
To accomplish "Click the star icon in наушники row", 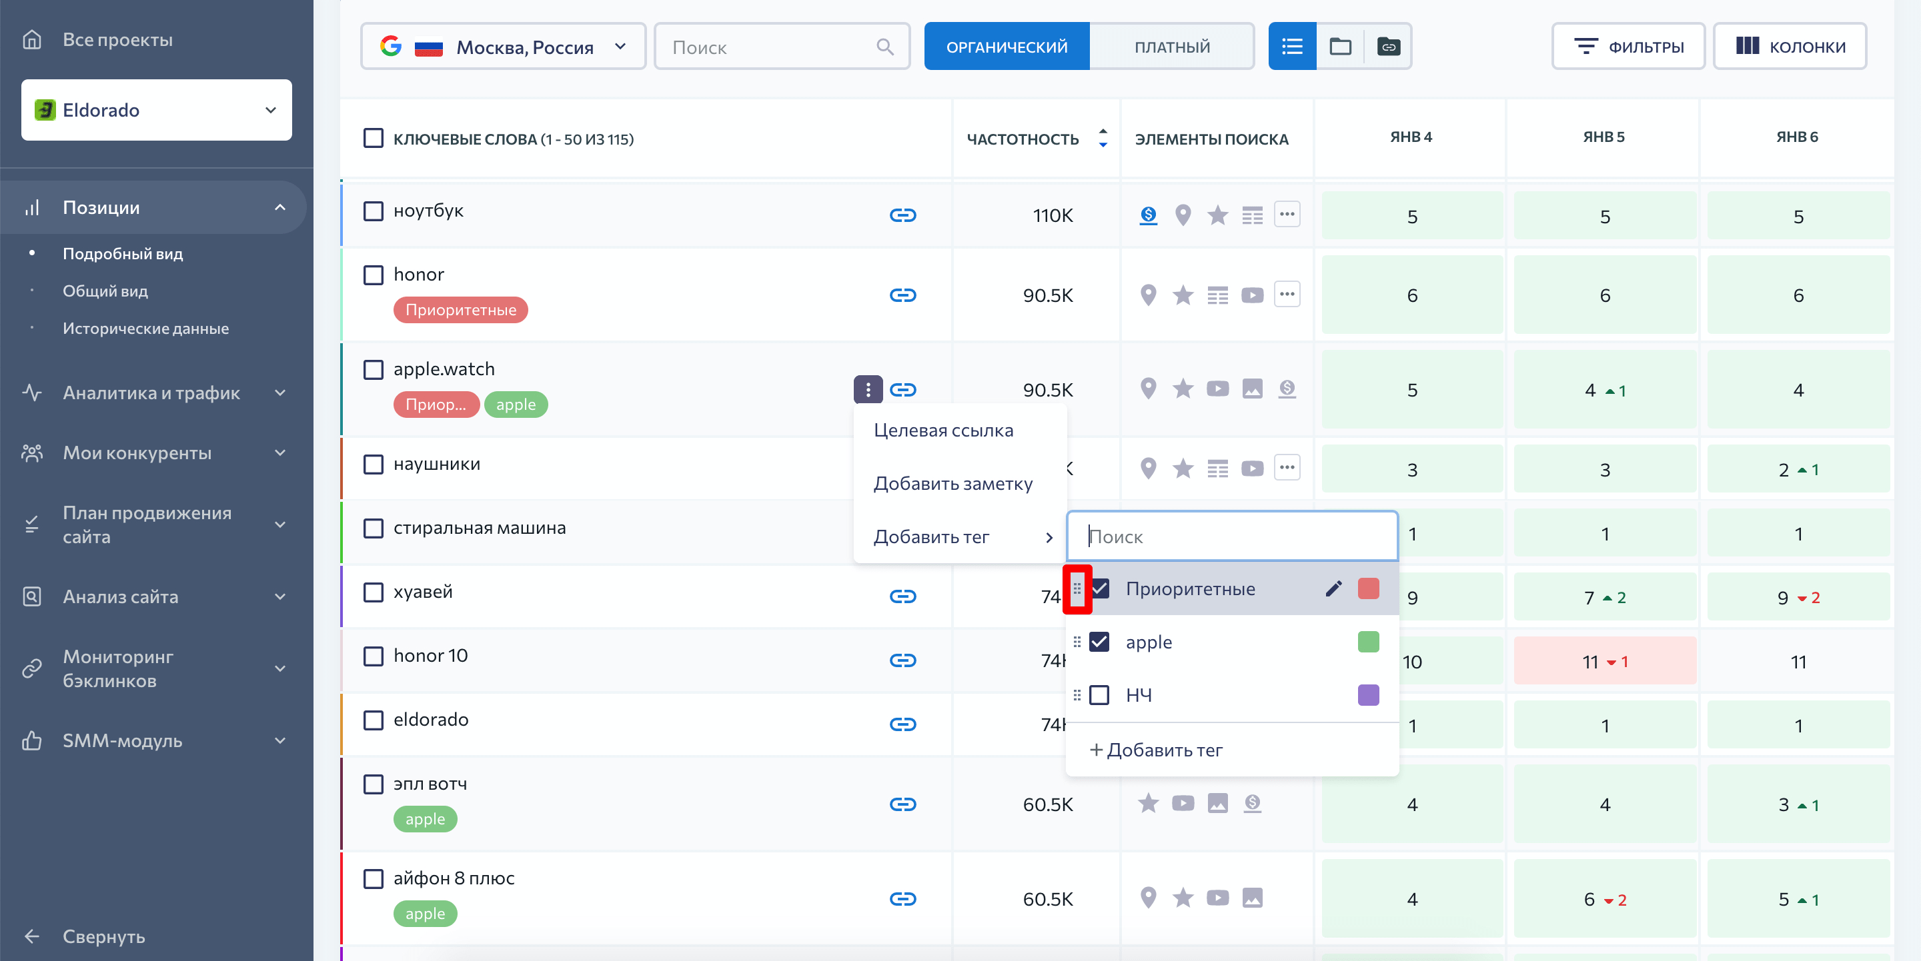I will [1183, 468].
